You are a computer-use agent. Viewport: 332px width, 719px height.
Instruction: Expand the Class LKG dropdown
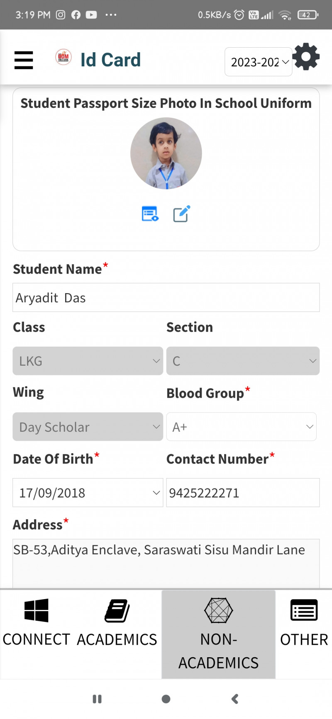(88, 361)
